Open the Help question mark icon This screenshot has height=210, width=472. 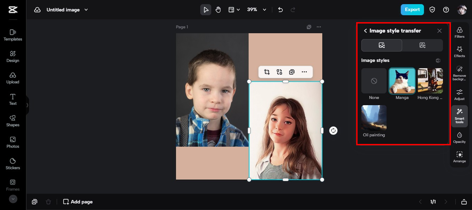pyautogui.click(x=446, y=10)
